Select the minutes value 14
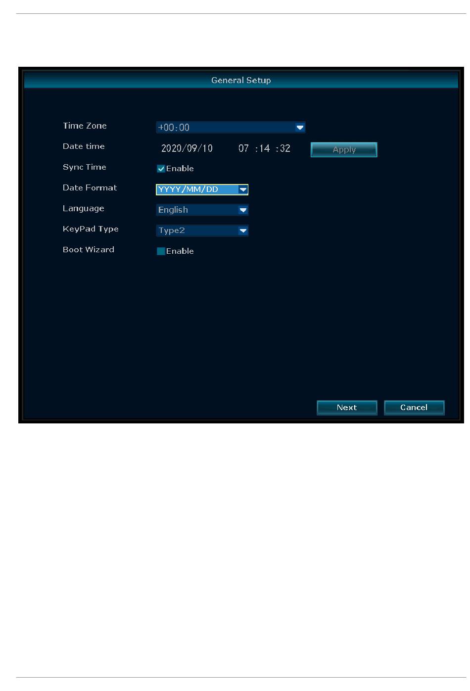This screenshot has height=691, width=470. (264, 148)
